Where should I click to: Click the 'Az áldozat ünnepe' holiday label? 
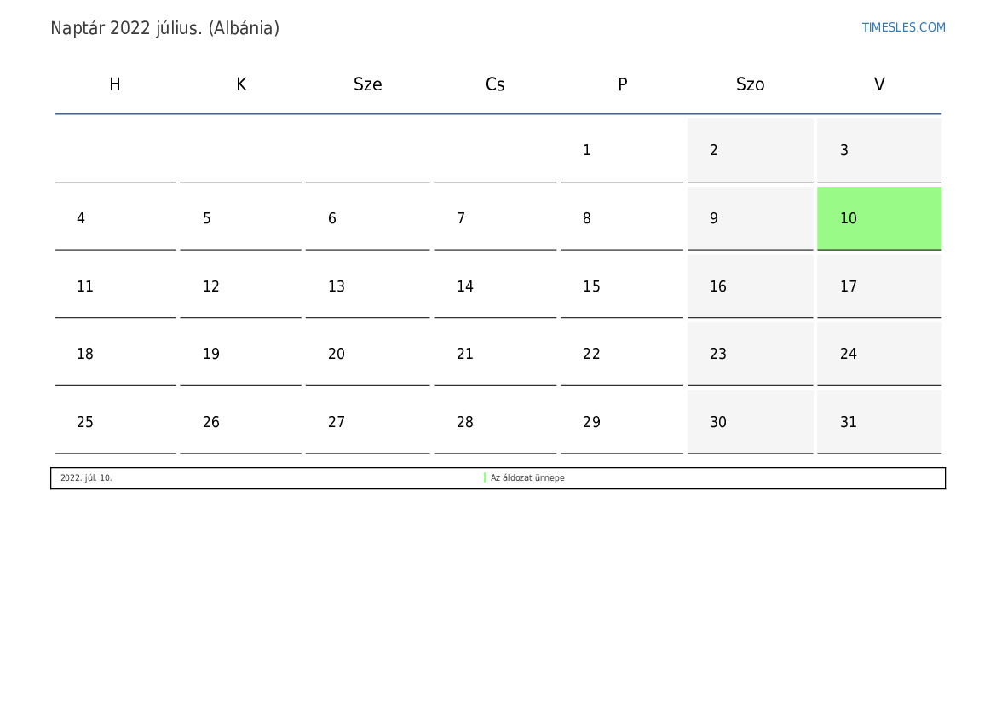coord(527,478)
